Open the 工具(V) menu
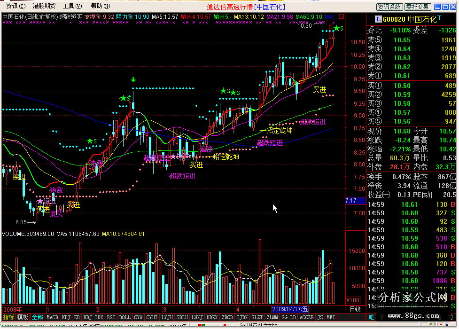The width and height of the screenshot is (459, 329). [x=72, y=6]
